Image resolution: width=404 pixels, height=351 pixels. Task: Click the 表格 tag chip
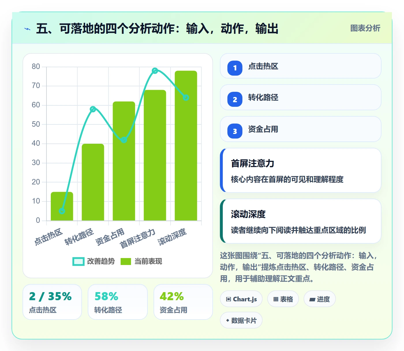coord(283,299)
